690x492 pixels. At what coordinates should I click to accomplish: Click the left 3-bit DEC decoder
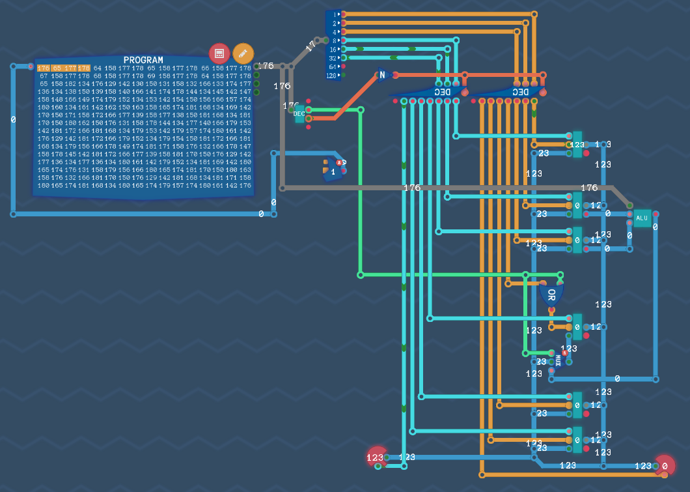[x=430, y=93]
